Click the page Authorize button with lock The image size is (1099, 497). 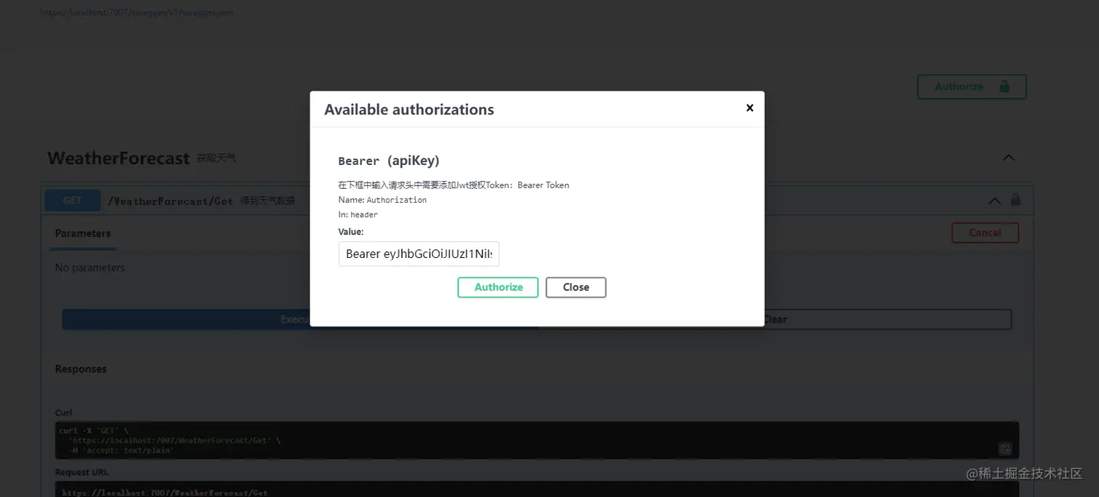coord(972,86)
